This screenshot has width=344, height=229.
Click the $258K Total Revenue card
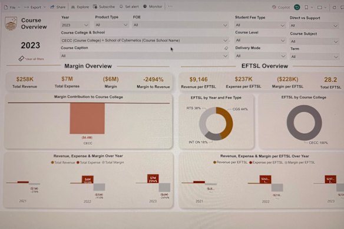[x=25, y=82]
